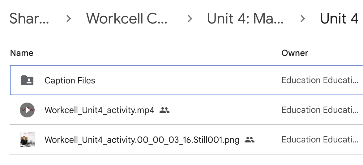Viewport: 363px width, 165px height.
Task: Click the shared icon beside the Still001.png file
Action: click(x=249, y=140)
